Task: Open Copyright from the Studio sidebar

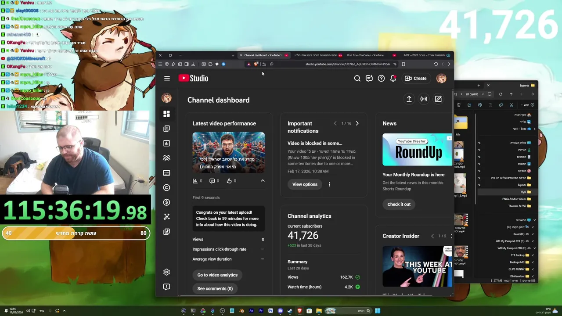Action: (x=166, y=187)
